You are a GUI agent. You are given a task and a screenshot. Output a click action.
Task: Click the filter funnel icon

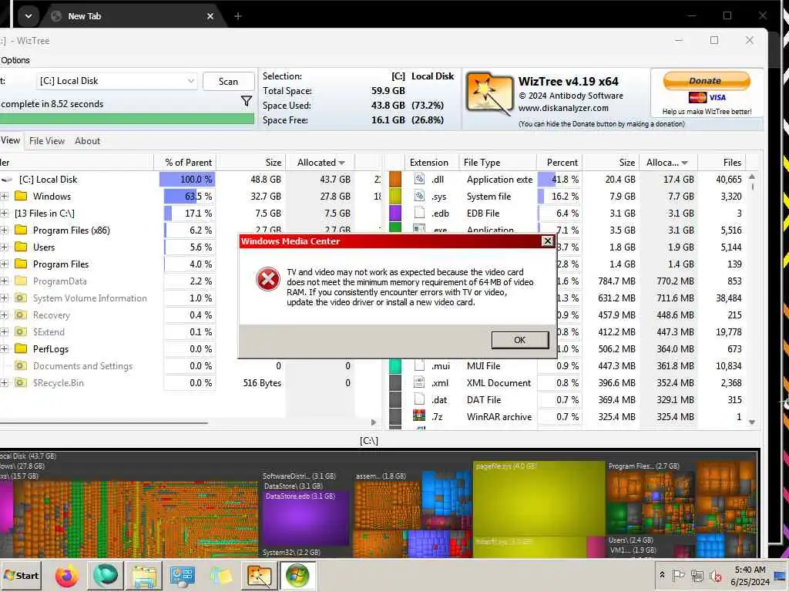coord(247,102)
